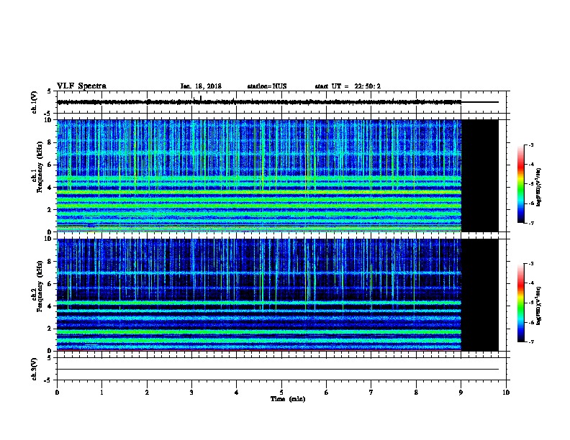Screen dimensions: 570x440
Task: Click the black no-data block in ch.1 spectrogram
Action: click(480, 175)
